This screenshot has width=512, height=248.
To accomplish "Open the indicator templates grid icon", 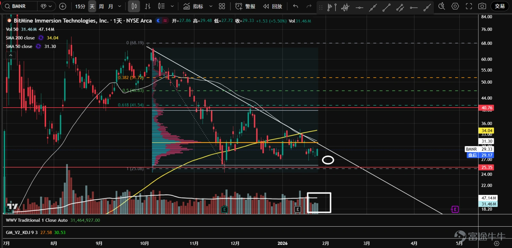I will (222, 6).
